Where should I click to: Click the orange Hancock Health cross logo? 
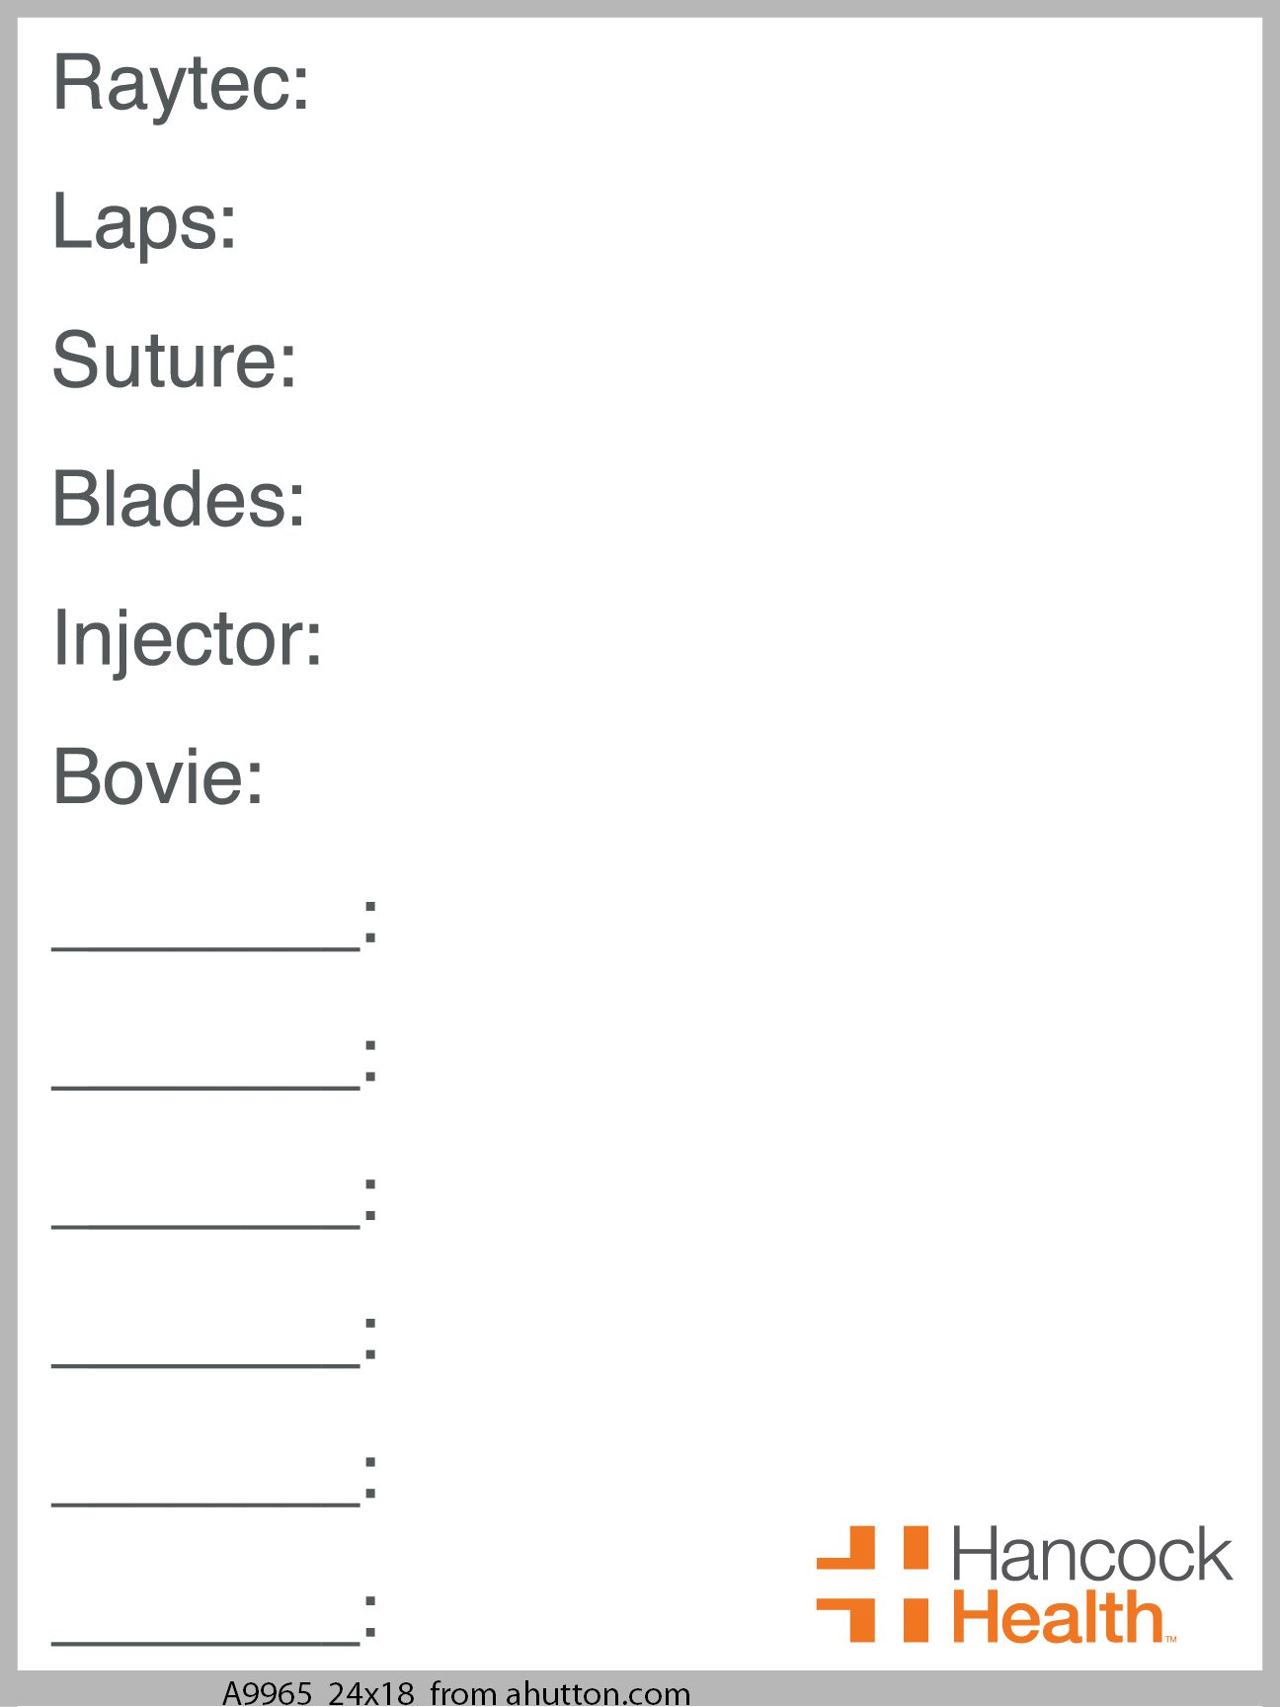click(872, 1585)
